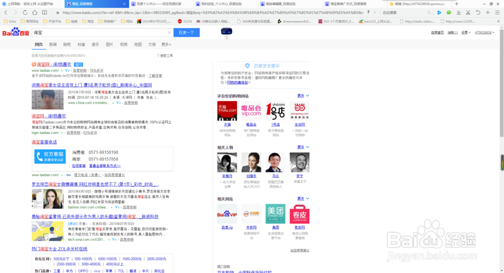Bookmark page with the star icon
Viewport: 504px width, 273px height.
57,13
